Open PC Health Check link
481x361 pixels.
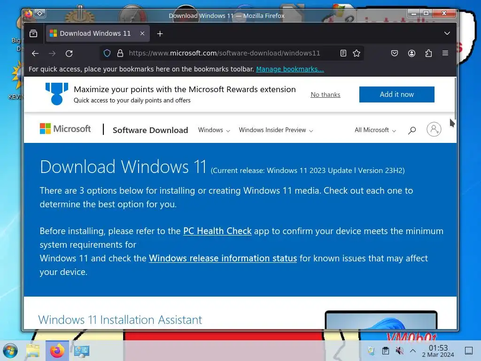coord(217,231)
